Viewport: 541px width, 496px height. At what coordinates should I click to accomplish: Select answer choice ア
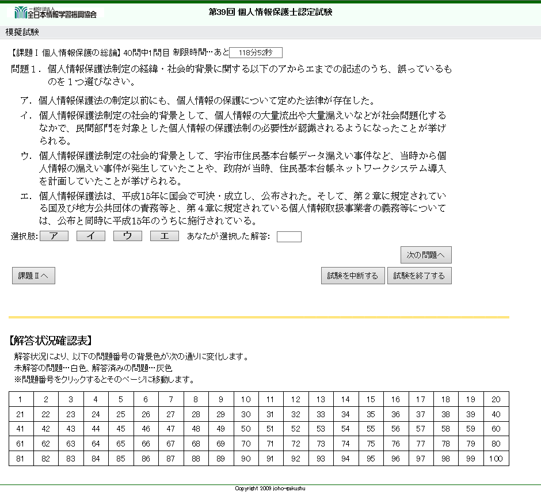54,236
